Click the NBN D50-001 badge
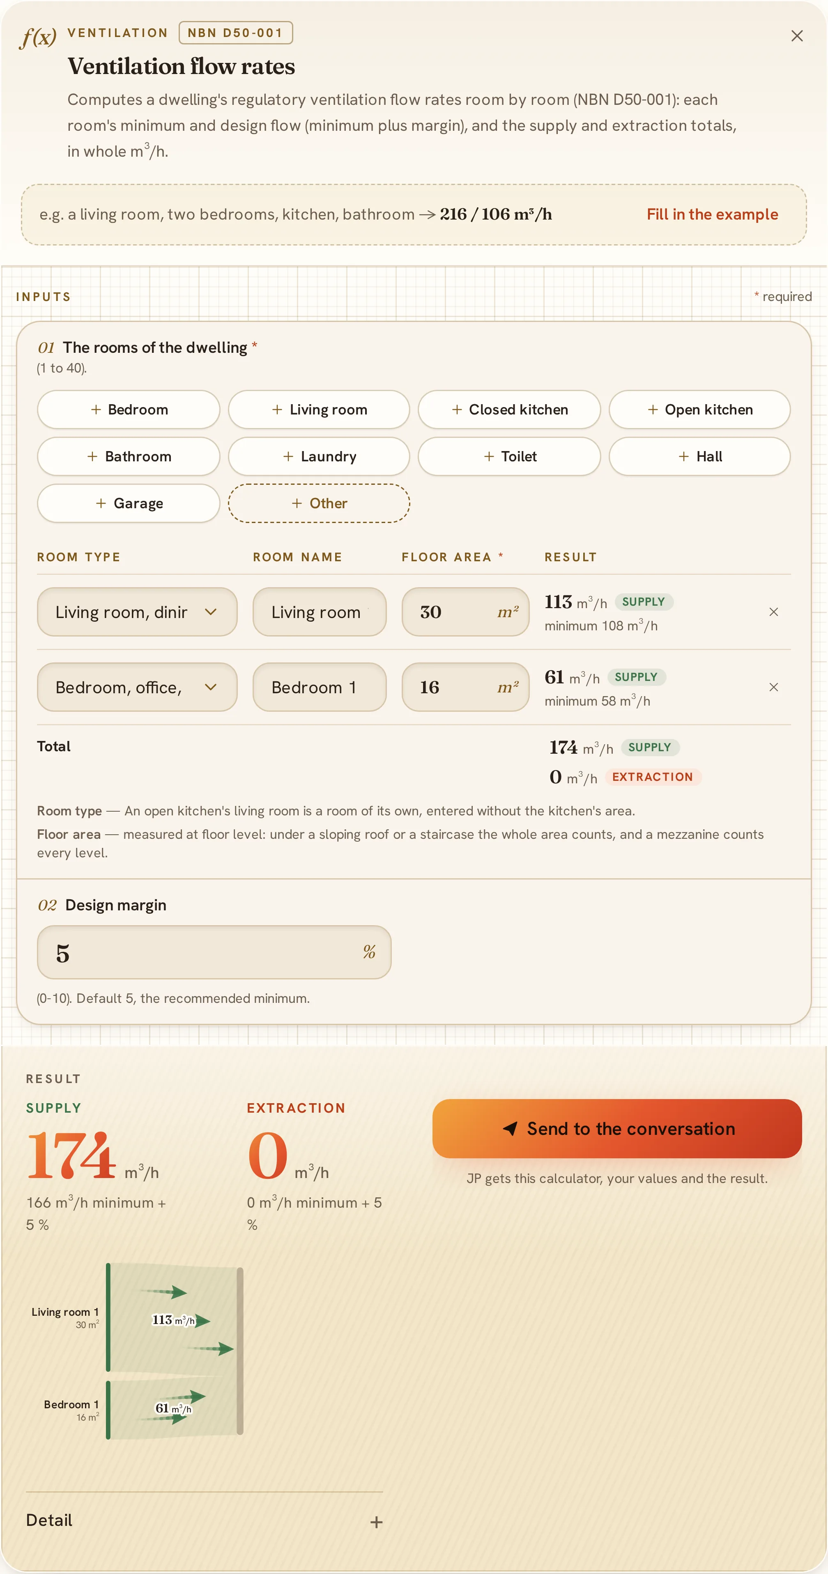 tap(235, 33)
